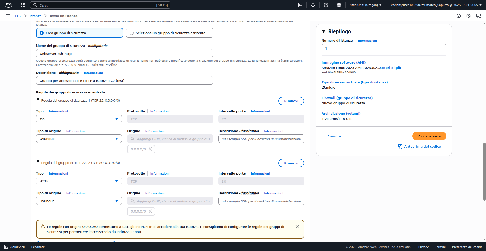The image size is (486, 251).
Task: Open Informazioni beside rule 1 Protocollo
Action: tap(160, 111)
